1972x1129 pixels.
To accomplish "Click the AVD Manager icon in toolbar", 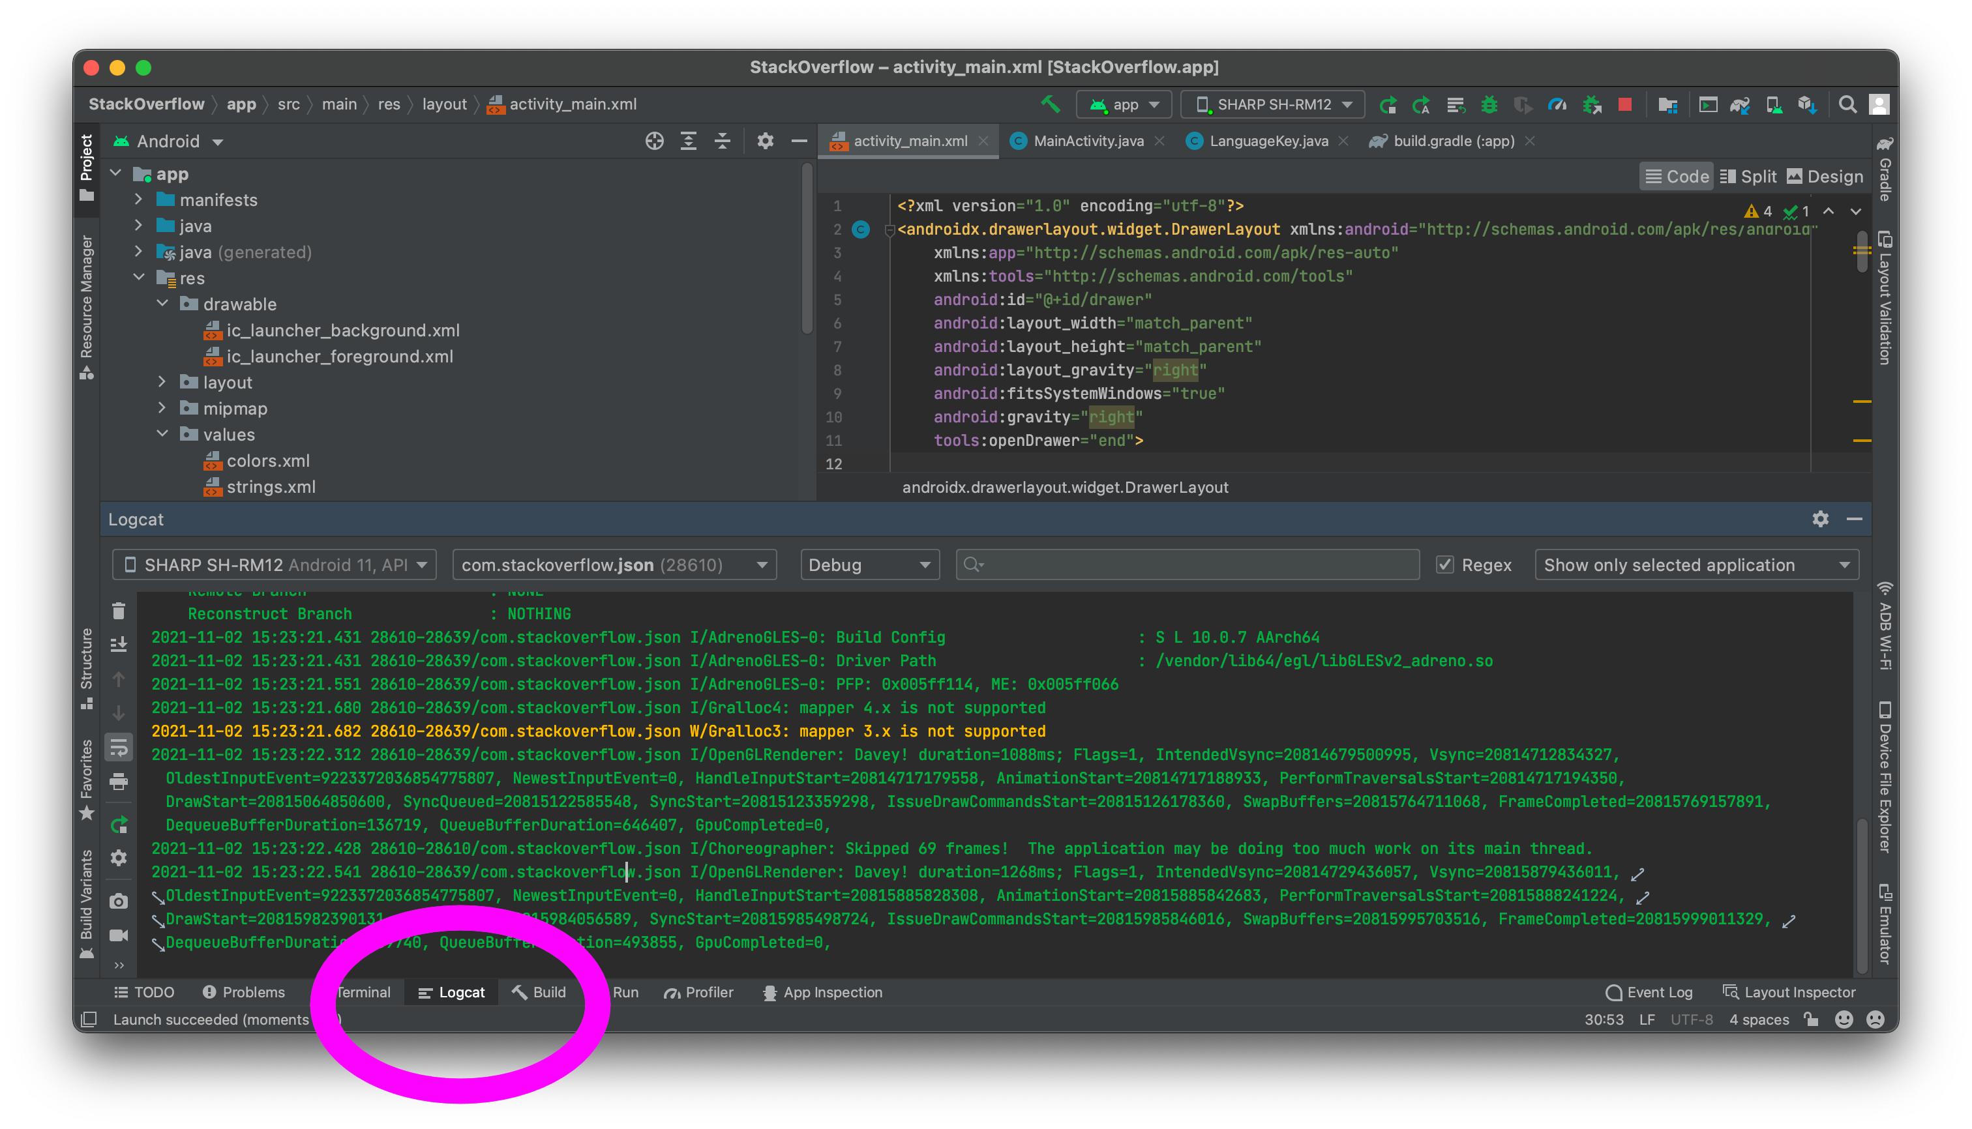I will click(x=1774, y=105).
